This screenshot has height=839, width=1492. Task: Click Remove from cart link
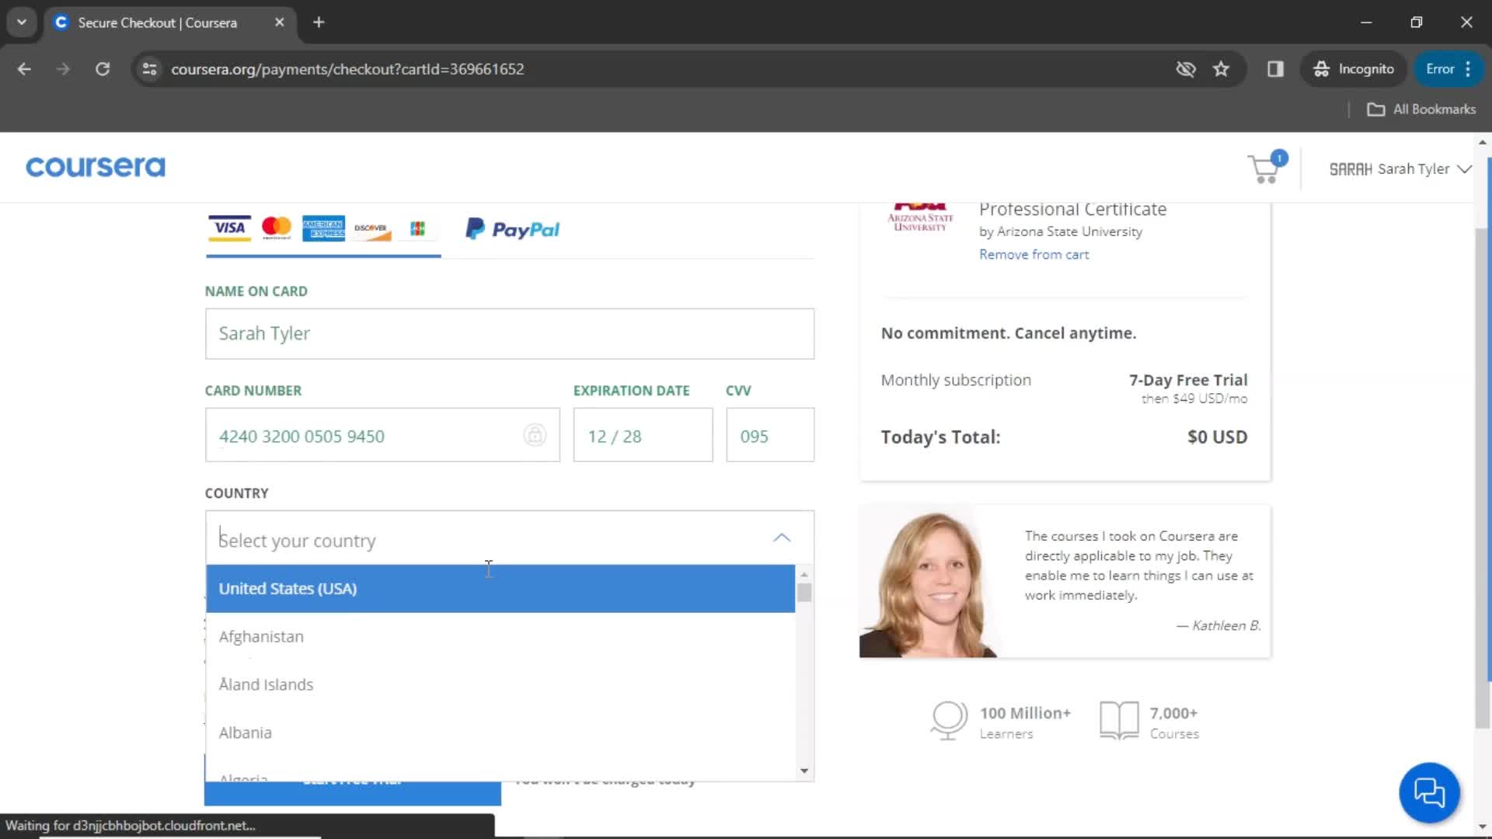(x=1034, y=255)
